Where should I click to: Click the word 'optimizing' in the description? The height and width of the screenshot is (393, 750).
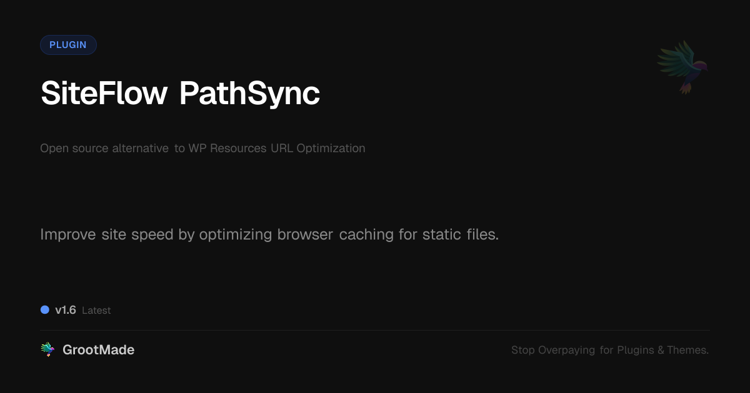(236, 235)
